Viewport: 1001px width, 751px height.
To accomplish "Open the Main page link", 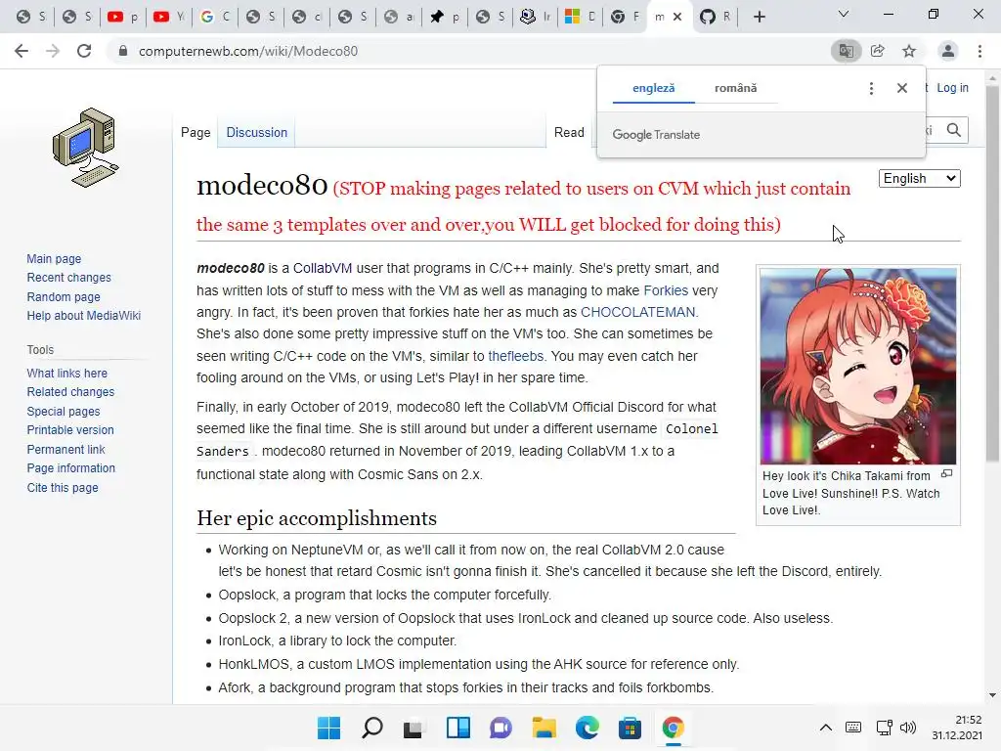I will (x=54, y=258).
